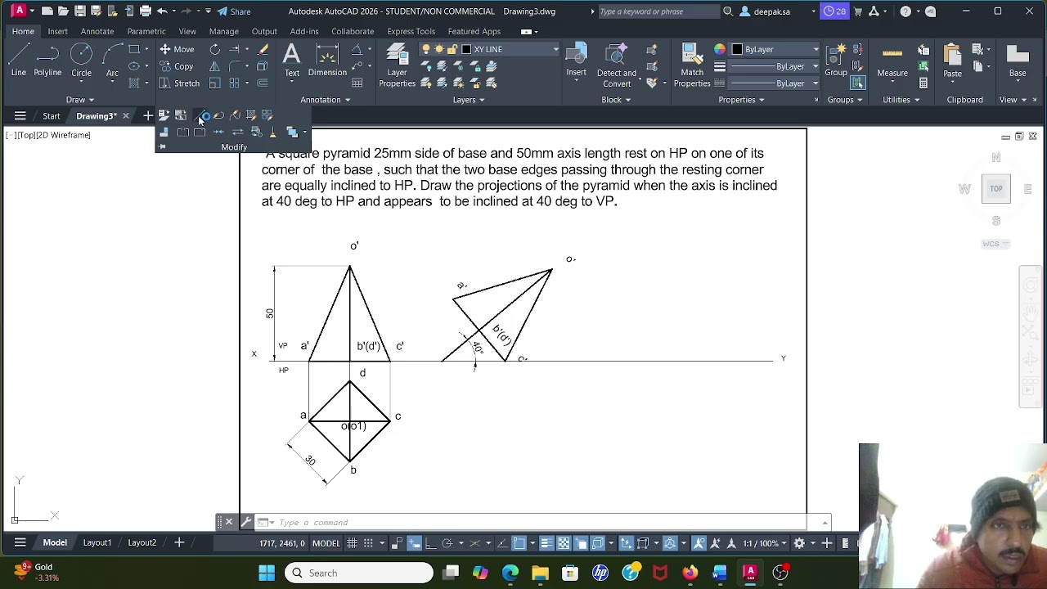Expand the Annotation panel dropdown

pyautogui.click(x=325, y=100)
